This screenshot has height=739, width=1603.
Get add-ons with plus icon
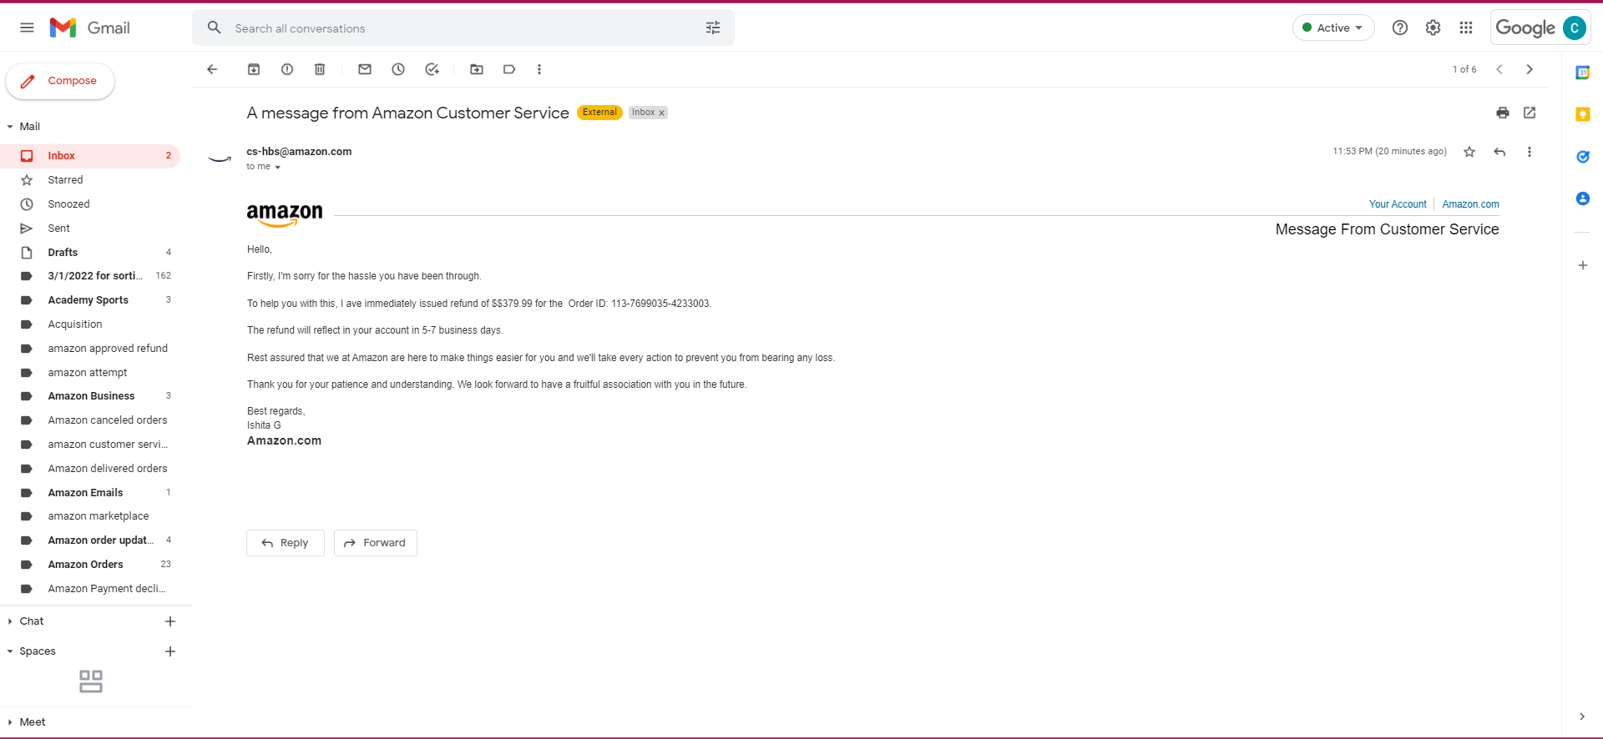pos(1582,265)
